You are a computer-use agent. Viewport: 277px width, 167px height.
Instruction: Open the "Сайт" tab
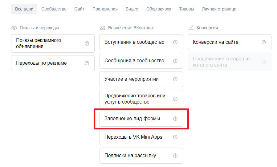(79, 9)
